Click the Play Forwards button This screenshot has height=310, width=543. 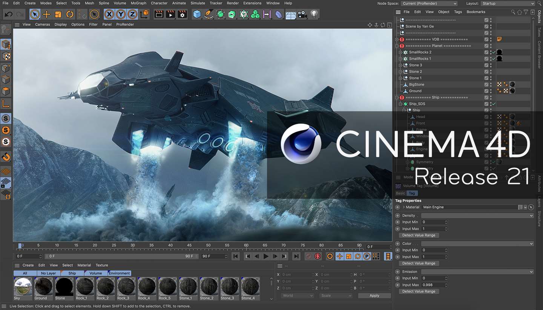click(x=266, y=256)
